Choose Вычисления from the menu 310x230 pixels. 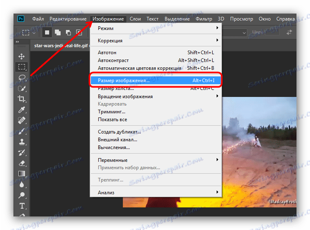[x=156, y=147]
